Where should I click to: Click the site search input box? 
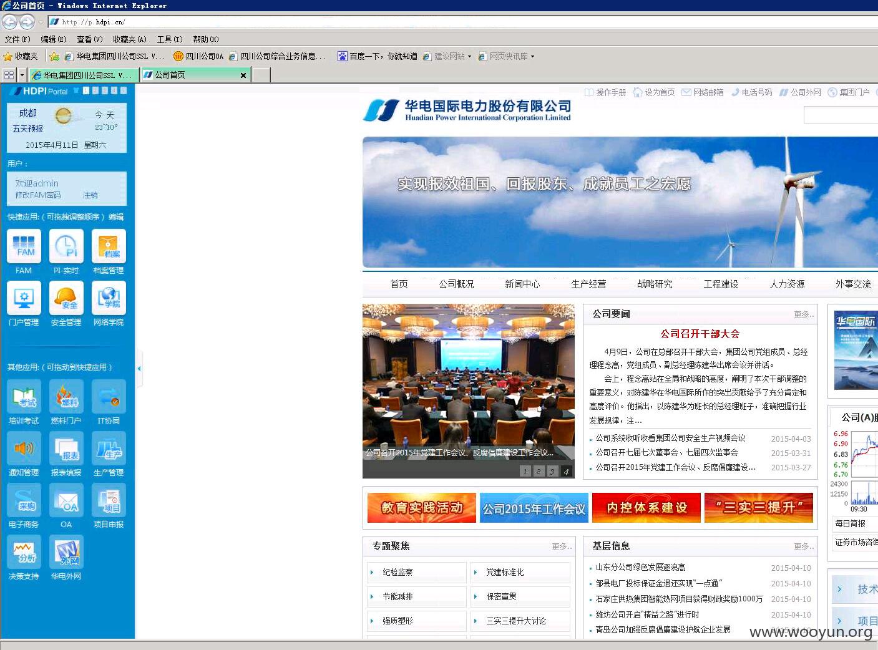[x=841, y=115]
